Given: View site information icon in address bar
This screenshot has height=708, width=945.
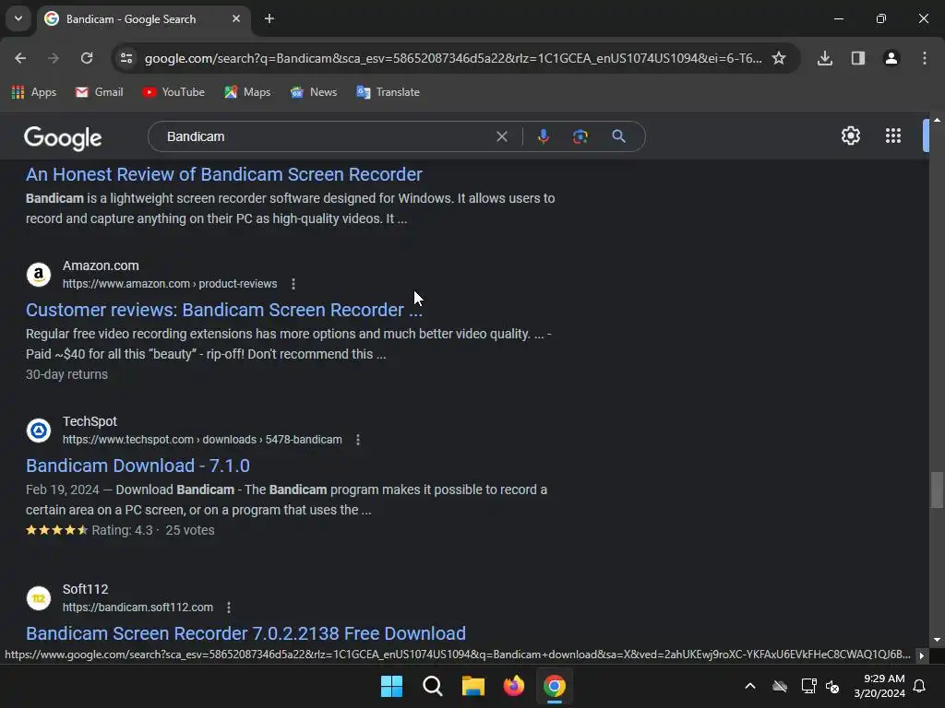Looking at the screenshot, I should point(126,58).
